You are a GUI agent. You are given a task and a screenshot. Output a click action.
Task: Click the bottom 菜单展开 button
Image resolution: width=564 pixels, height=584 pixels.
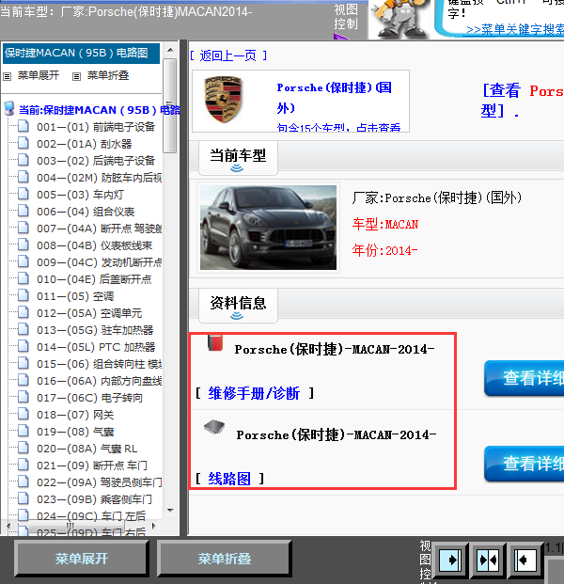[82, 559]
